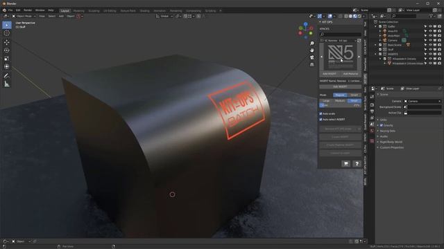Select the Regular mode button
The width and height of the screenshot is (444, 249).
pyautogui.click(x=340, y=95)
